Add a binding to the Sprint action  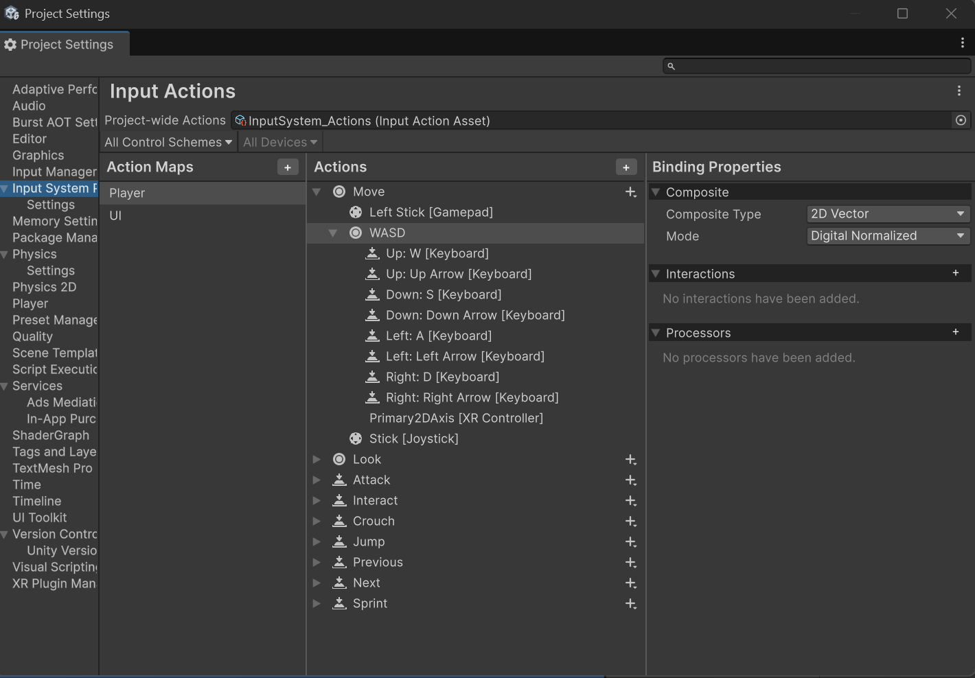click(x=630, y=604)
